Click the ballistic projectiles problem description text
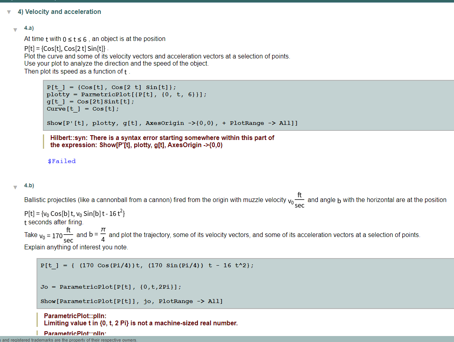This screenshot has width=454, height=342. (159, 200)
